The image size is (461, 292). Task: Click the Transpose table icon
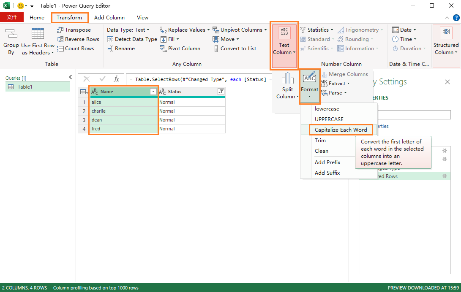tap(60, 30)
